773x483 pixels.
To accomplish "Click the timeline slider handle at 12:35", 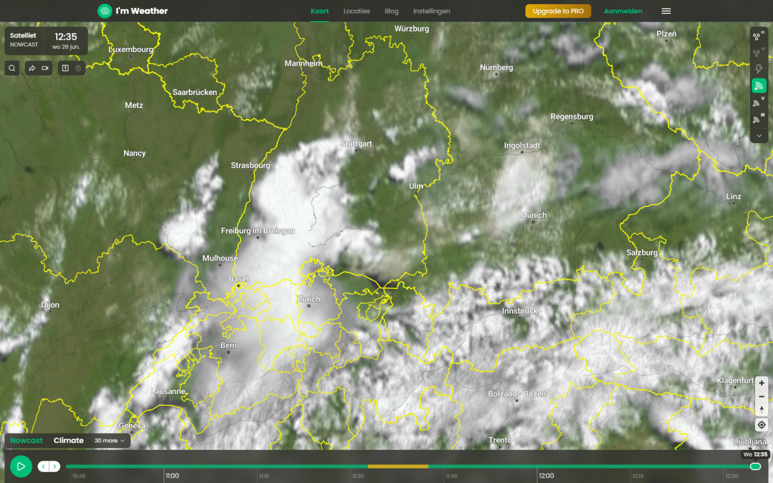I will pyautogui.click(x=755, y=466).
